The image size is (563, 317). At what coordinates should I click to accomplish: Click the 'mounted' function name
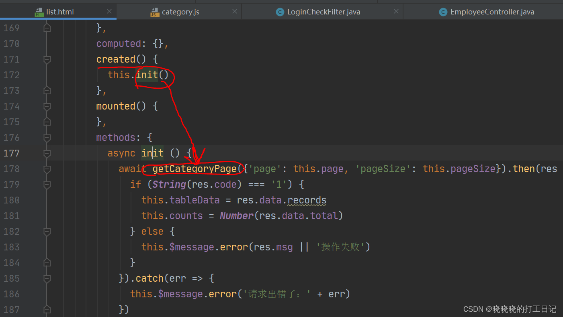(116, 106)
